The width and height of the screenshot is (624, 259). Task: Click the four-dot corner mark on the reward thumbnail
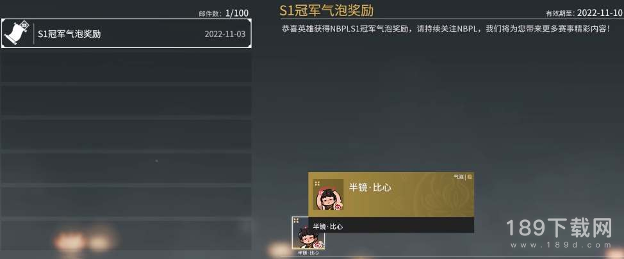(x=296, y=221)
